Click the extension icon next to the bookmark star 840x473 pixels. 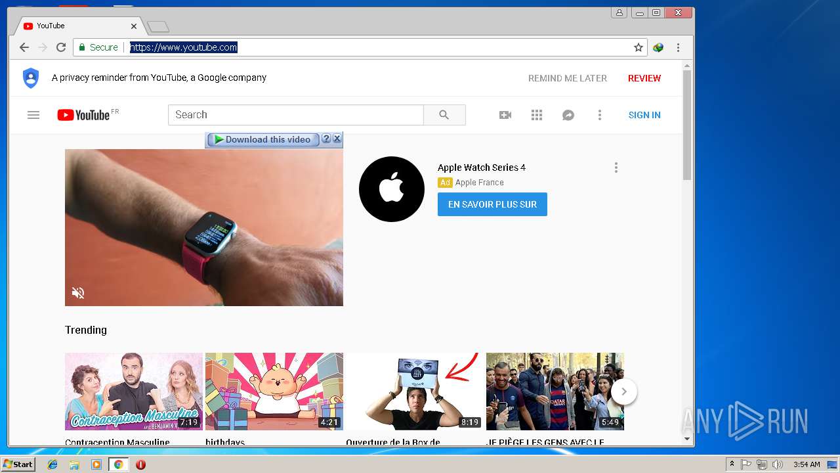coord(658,47)
